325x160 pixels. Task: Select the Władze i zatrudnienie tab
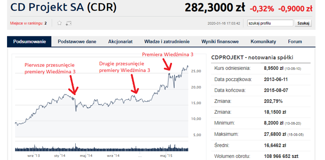[x=167, y=42]
